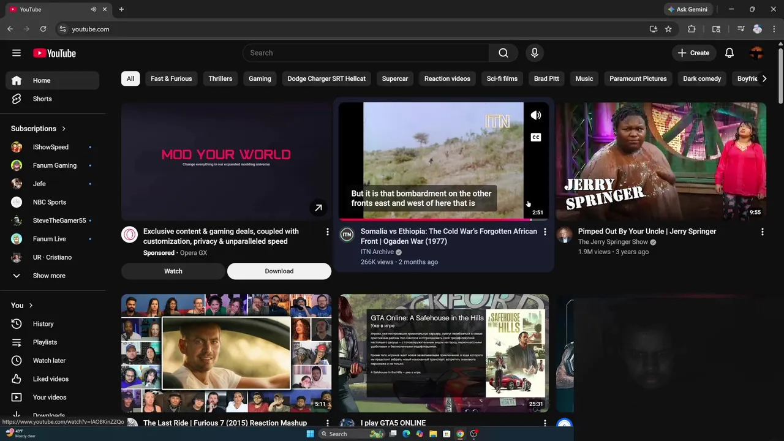Image resolution: width=784 pixels, height=441 pixels.
Task: Click Install app icon in address bar
Action: coord(654,29)
